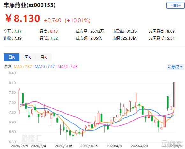Screen dimensions: 185x149
Task: Select the 日K daily chart tab
Action: (11, 57)
